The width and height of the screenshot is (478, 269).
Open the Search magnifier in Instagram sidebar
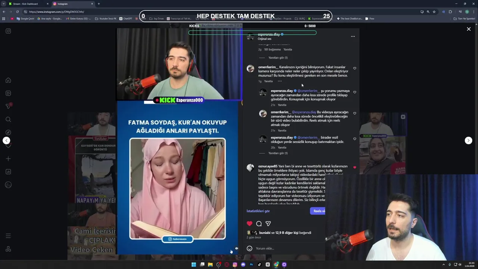click(8, 120)
